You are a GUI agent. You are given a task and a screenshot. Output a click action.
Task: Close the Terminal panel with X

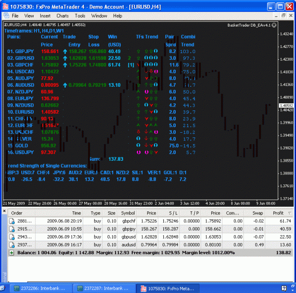(4, 211)
